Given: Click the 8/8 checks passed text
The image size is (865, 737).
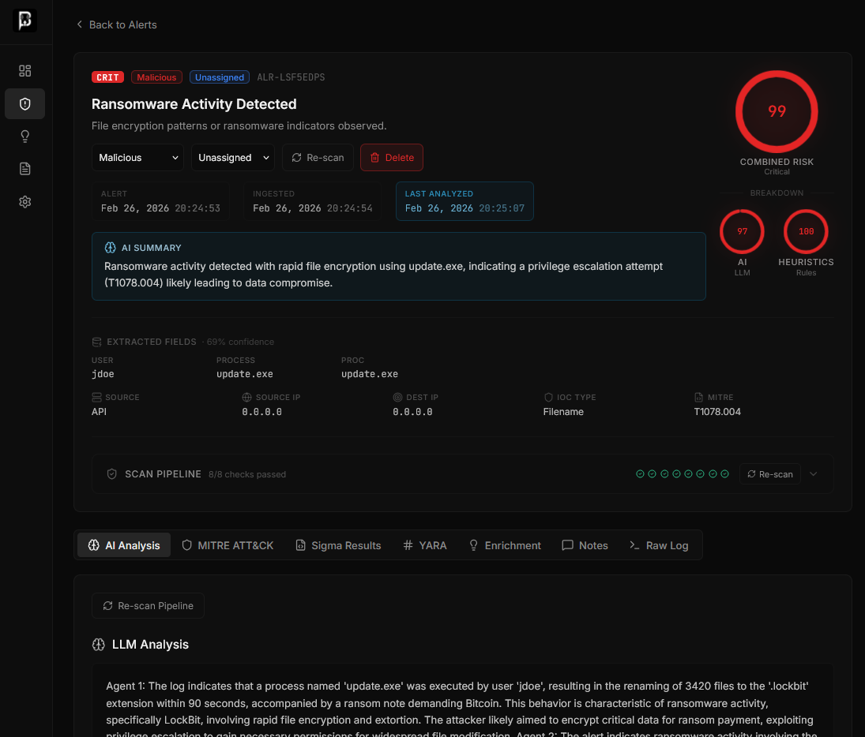Looking at the screenshot, I should pyautogui.click(x=247, y=474).
